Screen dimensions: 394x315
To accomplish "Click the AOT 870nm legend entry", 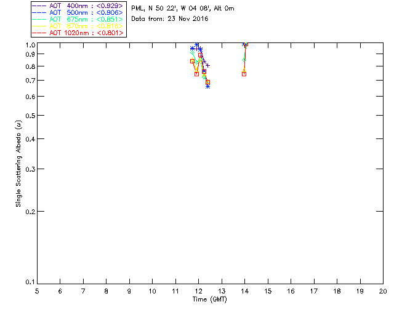I will [78, 26].
